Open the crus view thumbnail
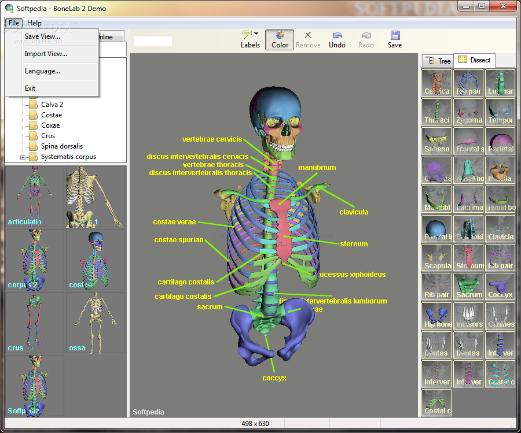 tap(35, 323)
